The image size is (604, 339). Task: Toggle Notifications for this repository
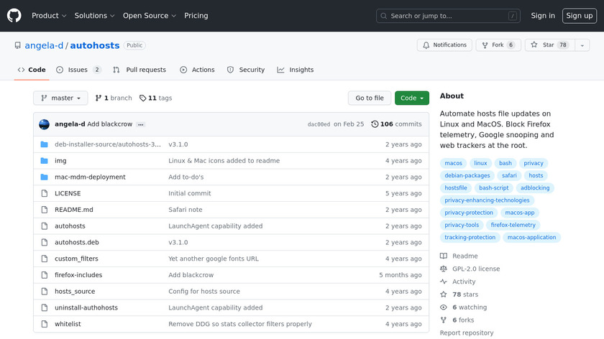[444, 45]
